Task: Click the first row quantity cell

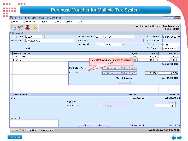Action: 133,56
